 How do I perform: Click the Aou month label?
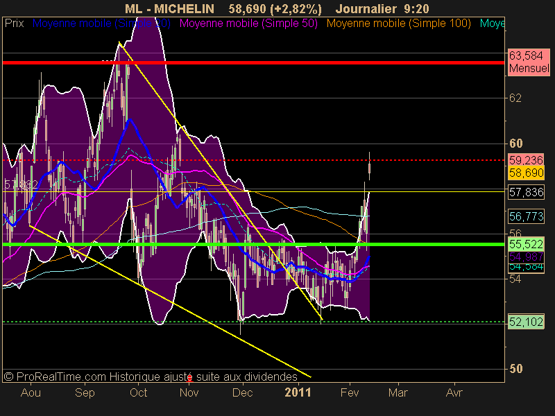[x=31, y=392]
